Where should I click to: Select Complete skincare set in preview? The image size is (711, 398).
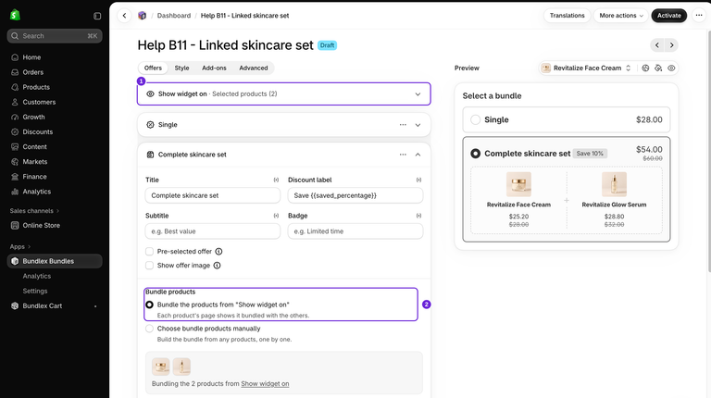475,154
